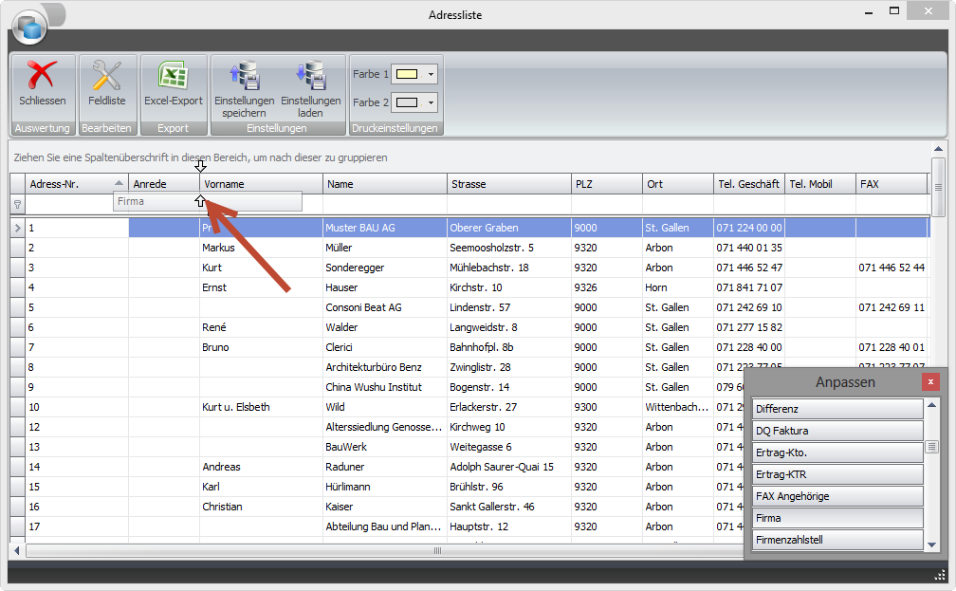Click the row indicator arrow for row 1
The width and height of the screenshot is (956, 591).
pos(17,228)
